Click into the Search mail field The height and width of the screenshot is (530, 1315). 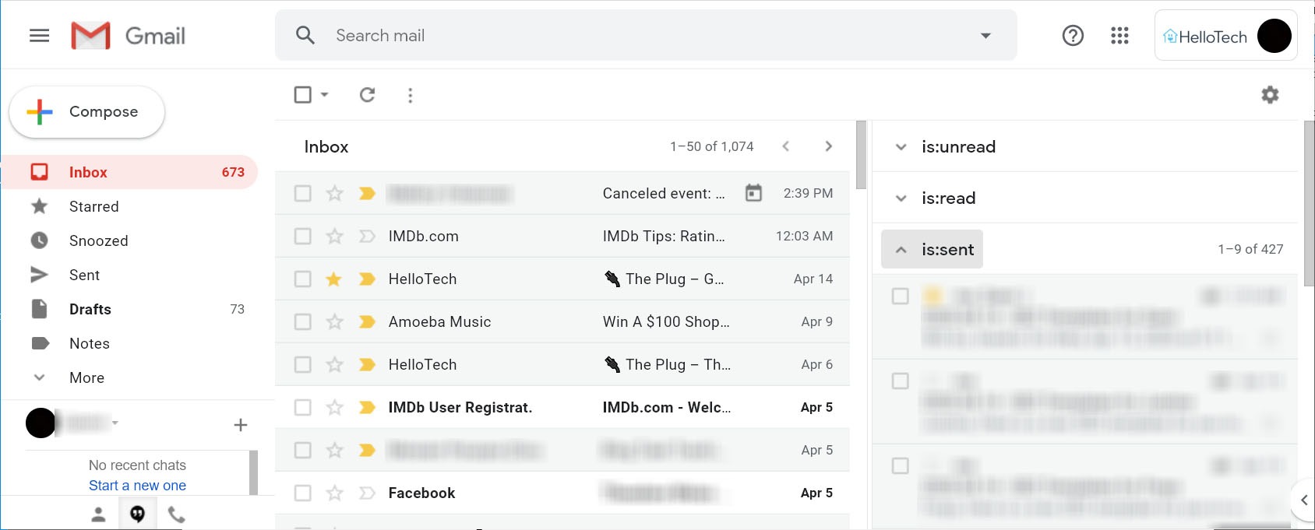(623, 36)
